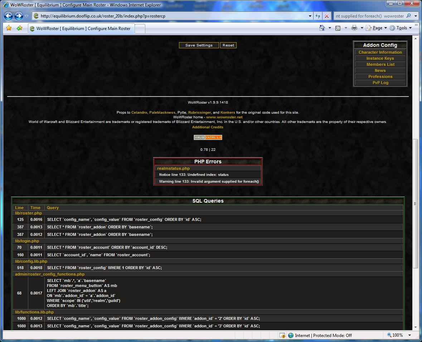Click the Home icon in the command bar
The image size is (422, 342).
click(x=322, y=28)
